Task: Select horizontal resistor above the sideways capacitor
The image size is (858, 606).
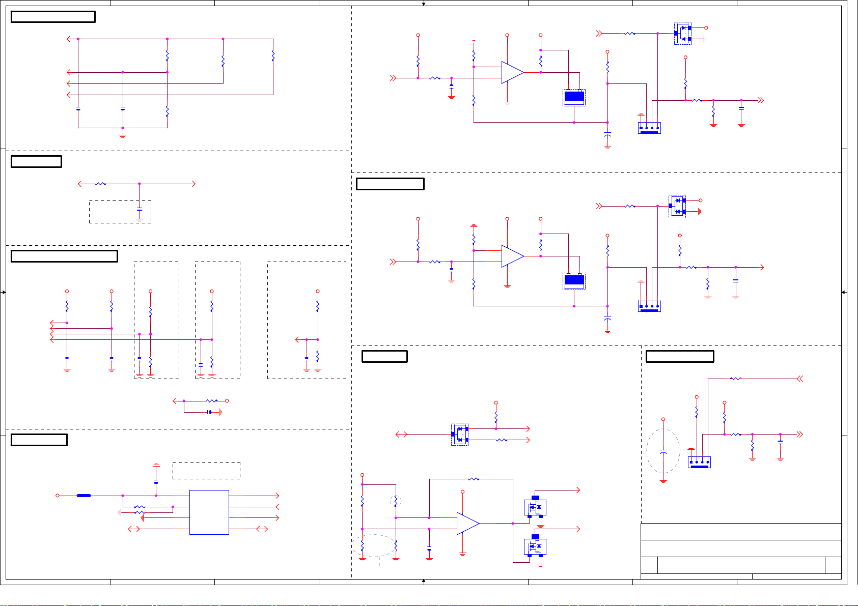Action: point(212,401)
